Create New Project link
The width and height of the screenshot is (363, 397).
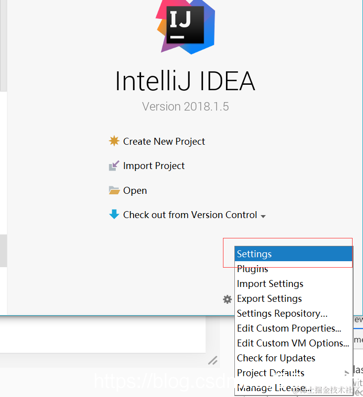click(x=164, y=141)
